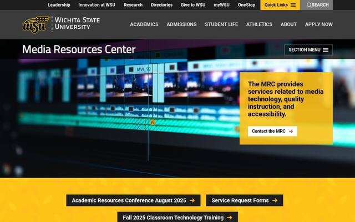
Task: Open the Student Life menu
Action: tap(221, 24)
